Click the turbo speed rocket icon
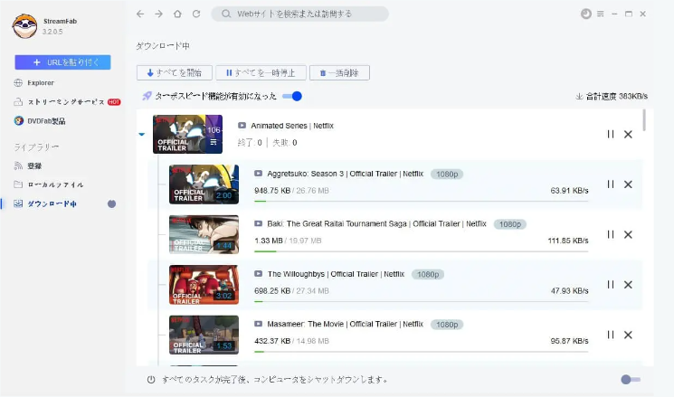 click(147, 96)
